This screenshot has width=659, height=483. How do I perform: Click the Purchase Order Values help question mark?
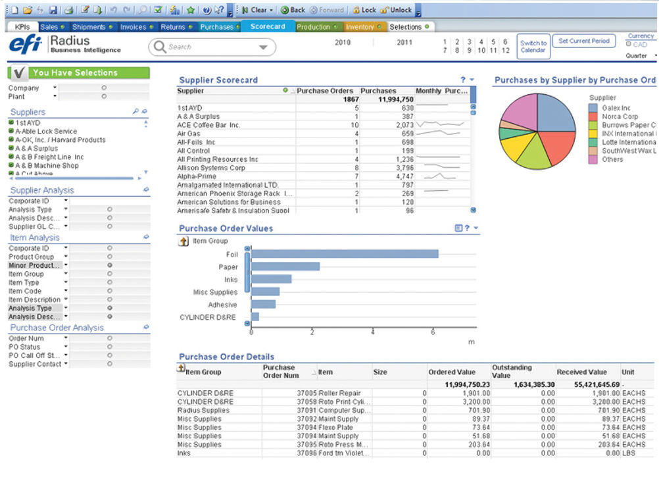[467, 228]
